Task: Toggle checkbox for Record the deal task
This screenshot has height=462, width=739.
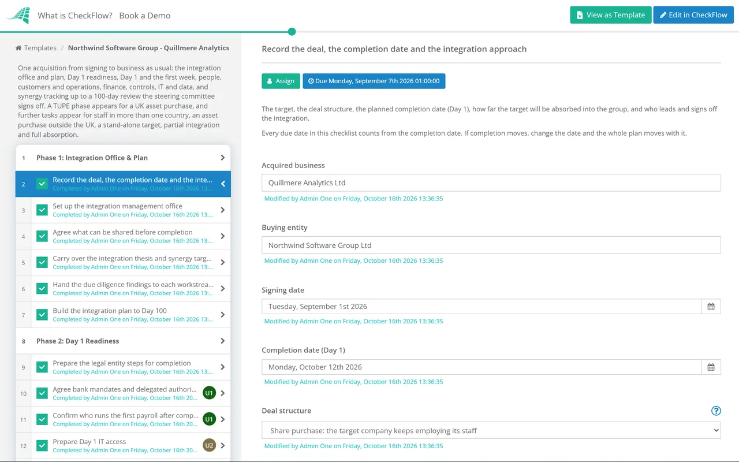Action: click(x=42, y=184)
